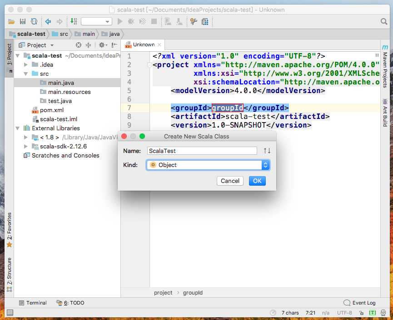The height and width of the screenshot is (320, 393).
Task: Expand the < 1.8 > JDK library
Action: pyautogui.click(x=25, y=137)
